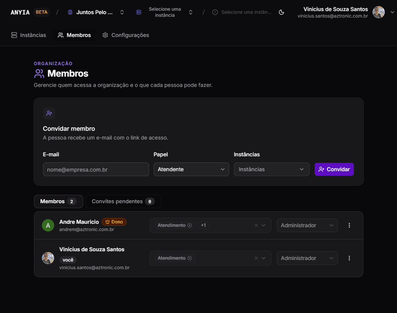Expand the user account menu chevron
This screenshot has width=397, height=313.
tap(392, 12)
